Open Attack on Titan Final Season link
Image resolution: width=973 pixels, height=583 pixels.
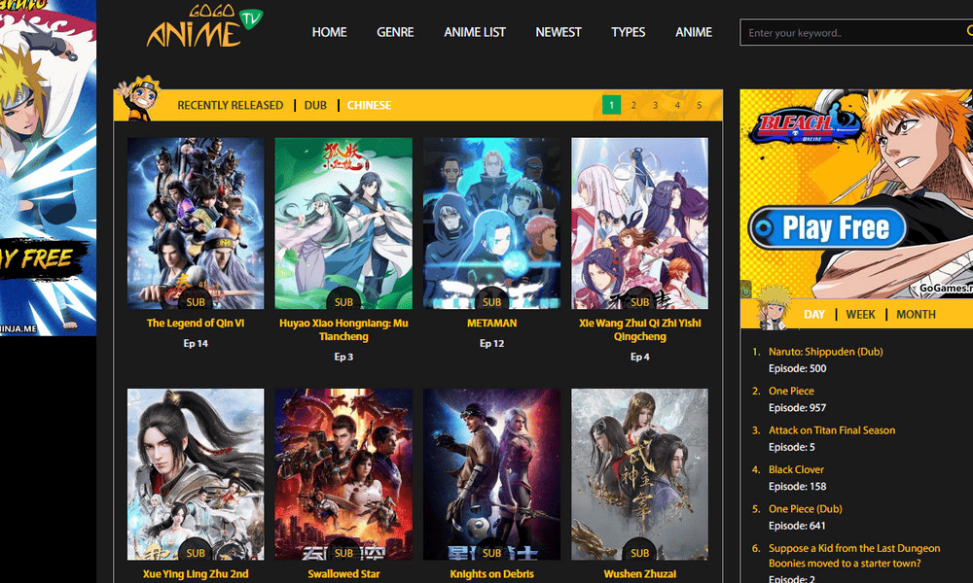point(832,430)
